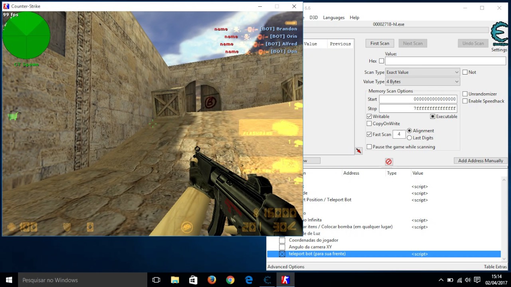This screenshot has width=511, height=287.
Task: Open the Scan Type dropdown
Action: (422, 72)
